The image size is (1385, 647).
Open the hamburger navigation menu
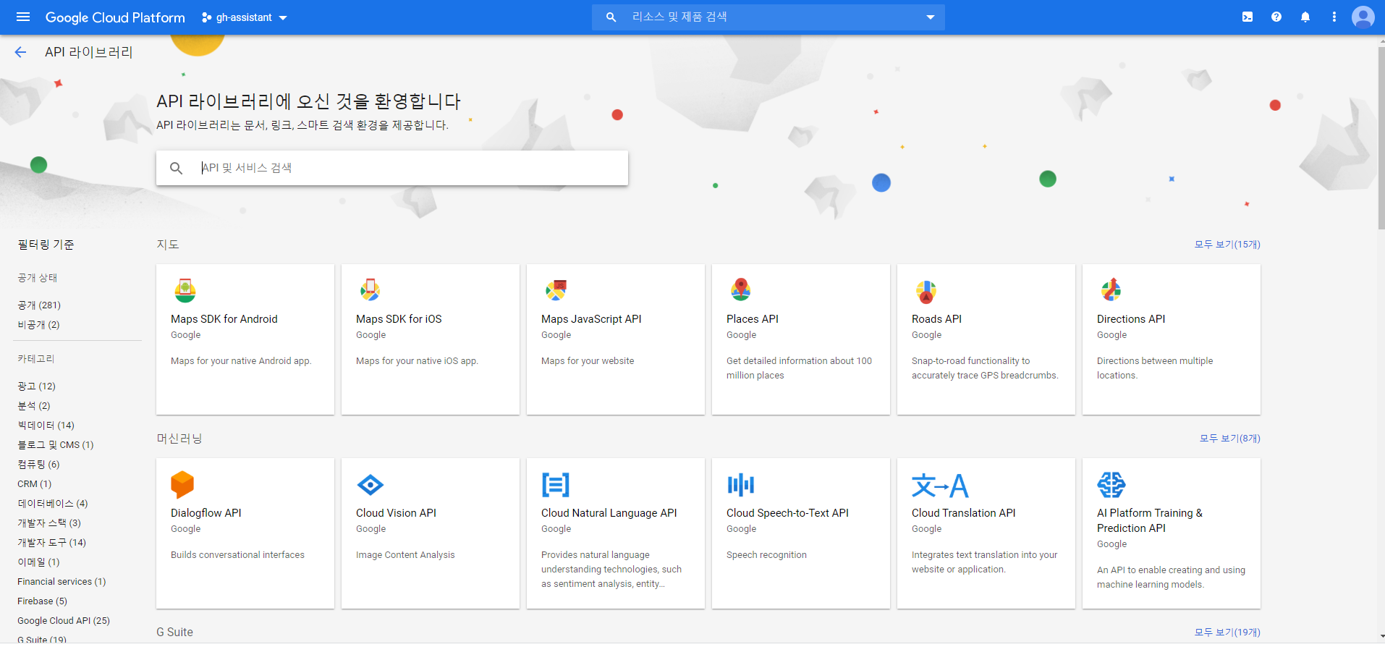point(23,17)
